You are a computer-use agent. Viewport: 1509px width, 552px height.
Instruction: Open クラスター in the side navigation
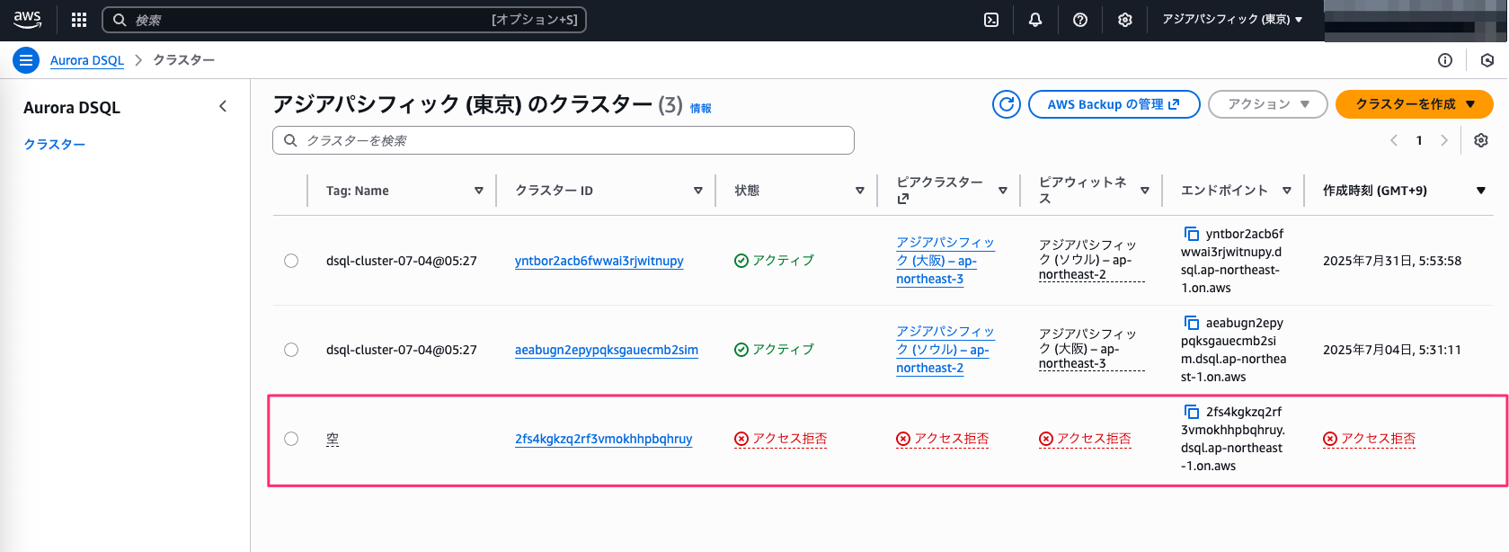click(55, 144)
